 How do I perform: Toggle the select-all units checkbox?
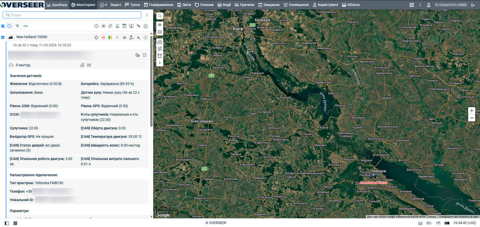(x=3, y=26)
